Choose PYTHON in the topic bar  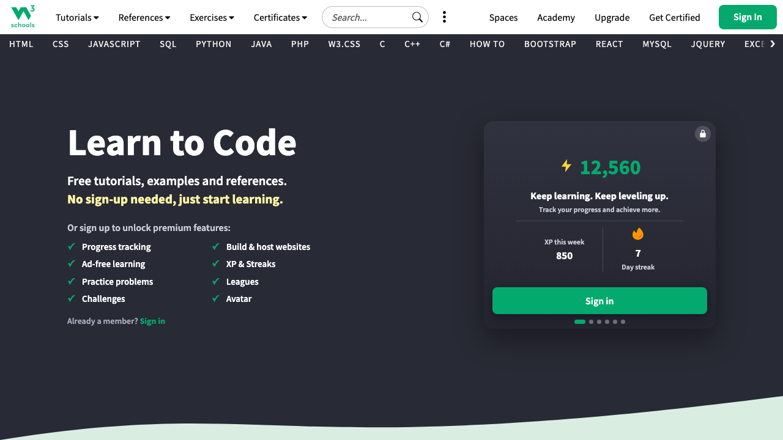coord(213,44)
